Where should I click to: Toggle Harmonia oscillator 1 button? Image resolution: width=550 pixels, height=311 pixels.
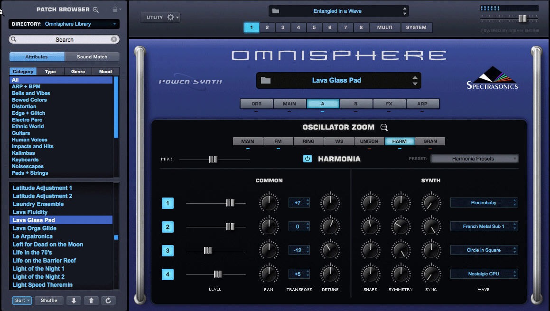click(168, 203)
